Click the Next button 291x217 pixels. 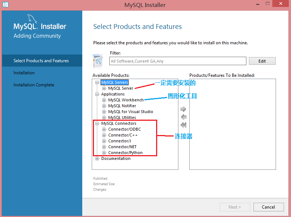click(235, 207)
